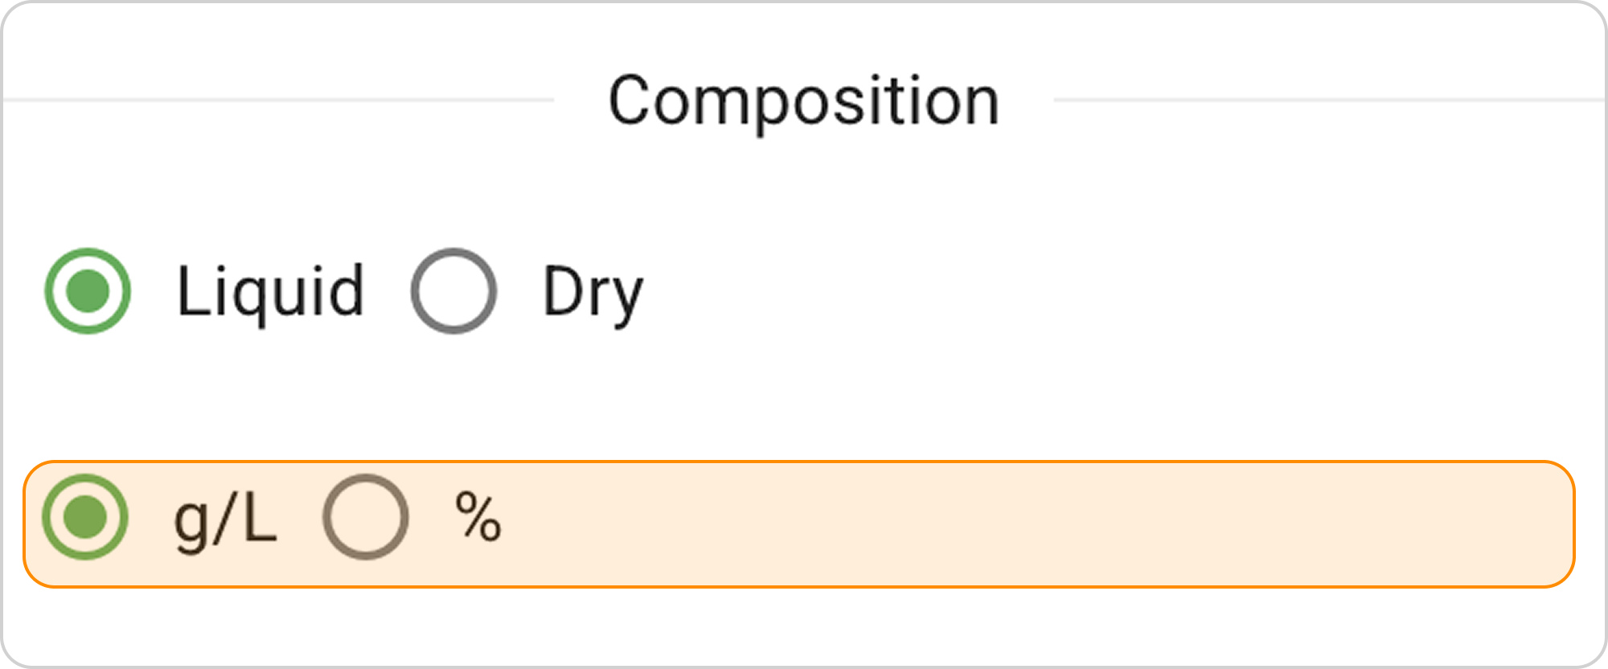Set composition type to Liquid

[x=88, y=290]
